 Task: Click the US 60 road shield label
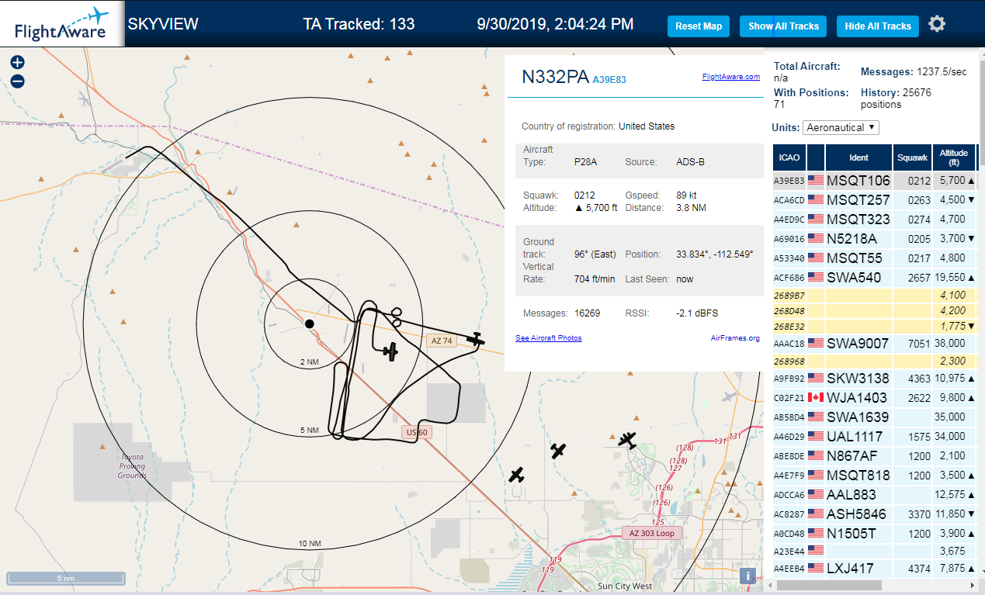click(x=415, y=432)
